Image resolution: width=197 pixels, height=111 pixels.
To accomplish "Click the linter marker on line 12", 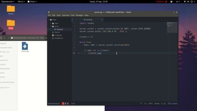I will (x=79, y=53).
